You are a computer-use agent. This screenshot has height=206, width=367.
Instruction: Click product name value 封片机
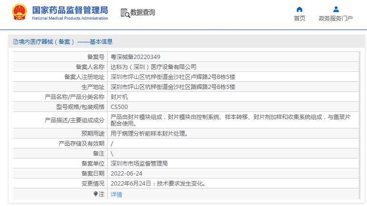[119, 97]
